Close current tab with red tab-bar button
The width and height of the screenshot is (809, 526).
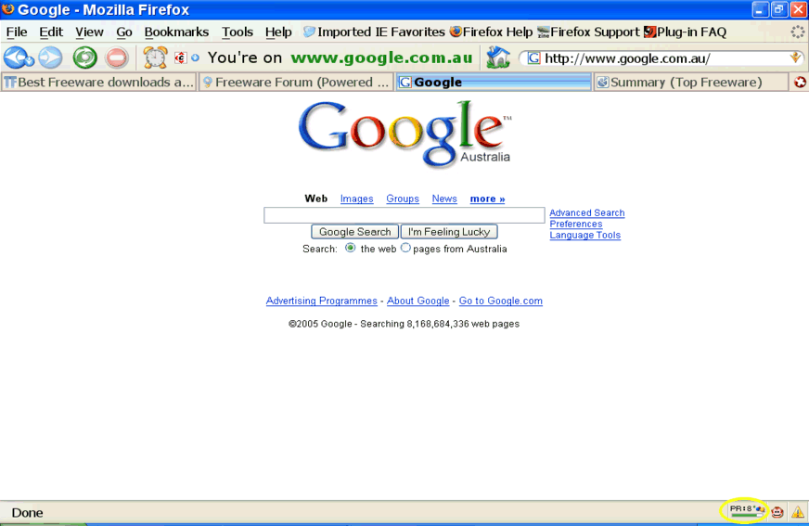[x=800, y=82]
